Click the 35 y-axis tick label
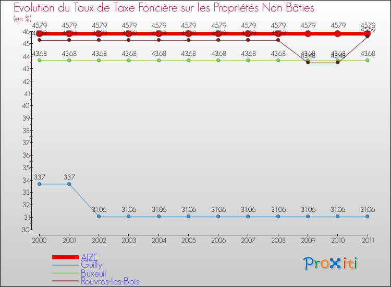391x287 pixels. [x=26, y=168]
